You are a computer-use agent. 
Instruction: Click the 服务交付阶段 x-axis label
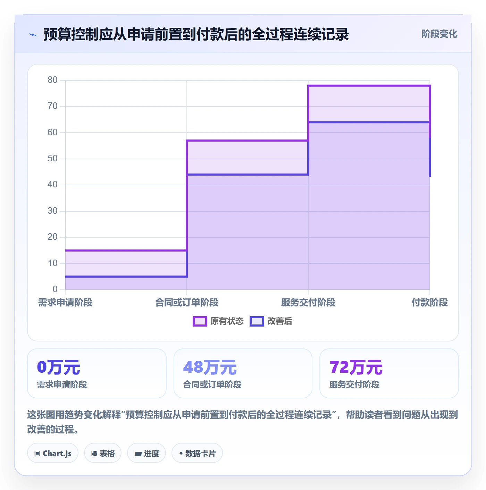[308, 303]
